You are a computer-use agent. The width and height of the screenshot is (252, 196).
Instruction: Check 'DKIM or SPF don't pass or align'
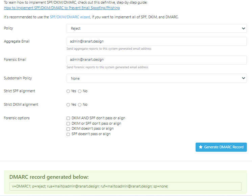click(68, 124)
